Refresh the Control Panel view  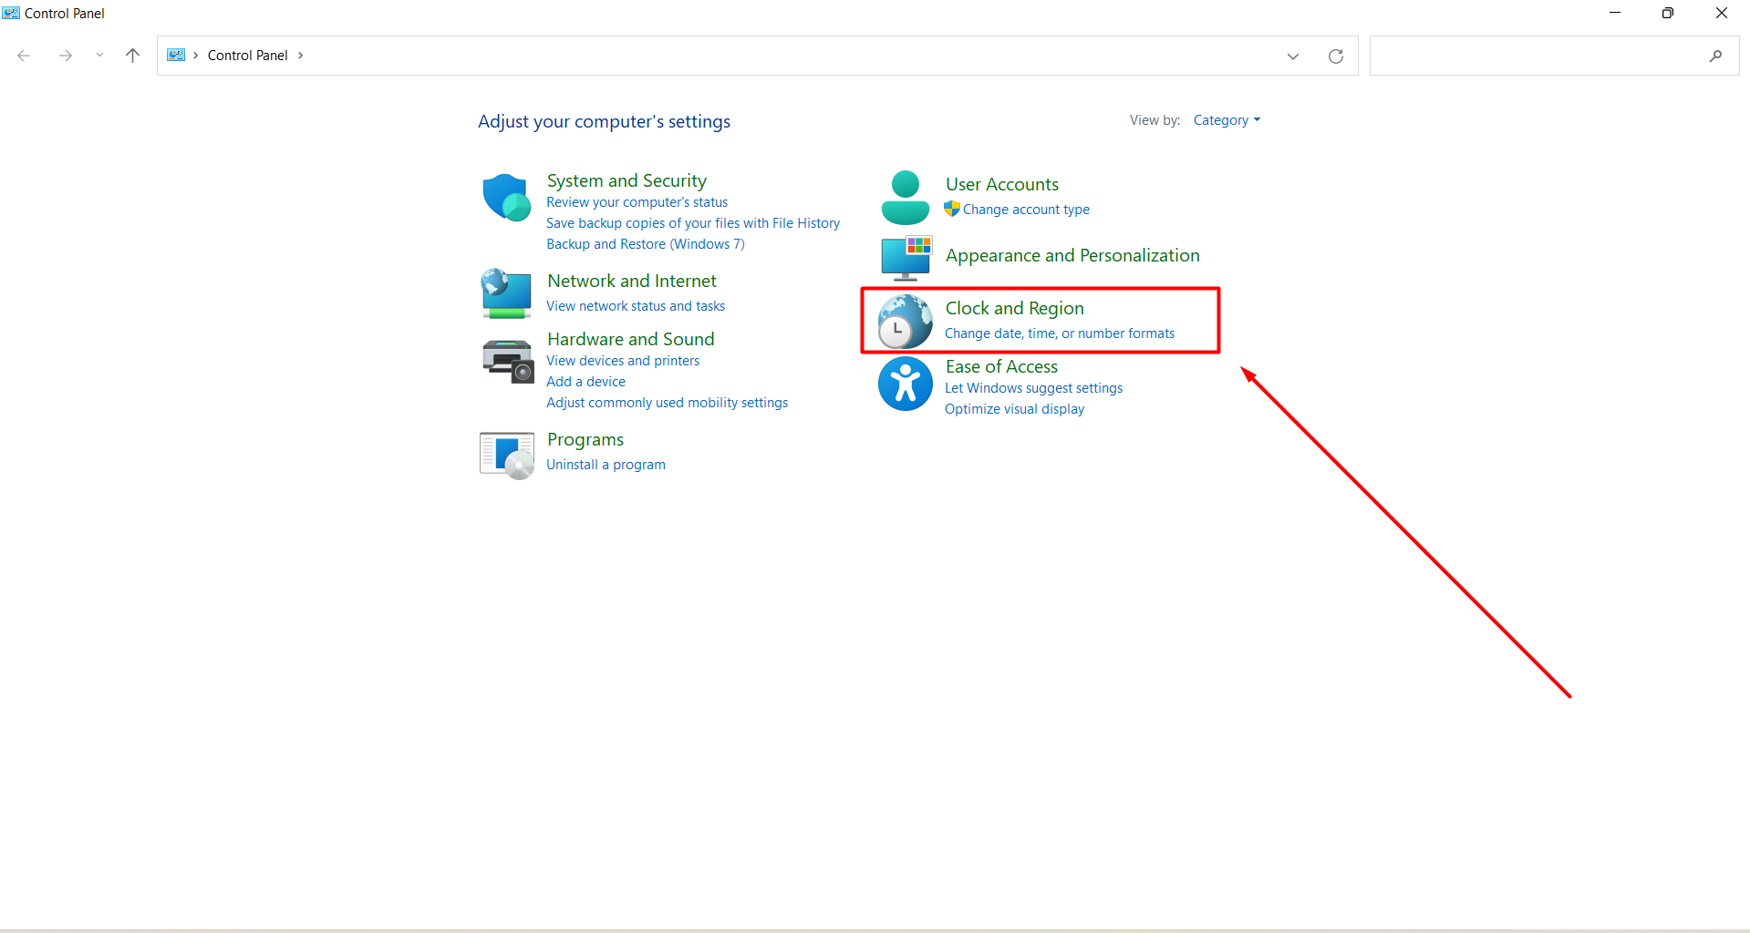pos(1336,56)
